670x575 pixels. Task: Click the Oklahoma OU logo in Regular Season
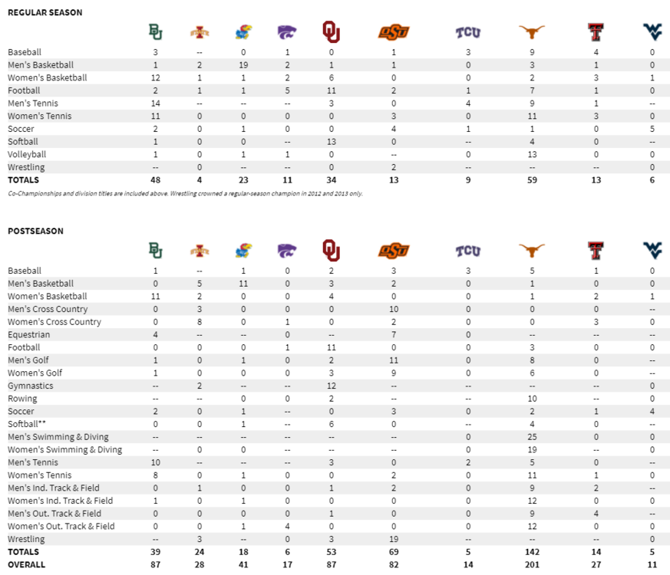tap(331, 32)
